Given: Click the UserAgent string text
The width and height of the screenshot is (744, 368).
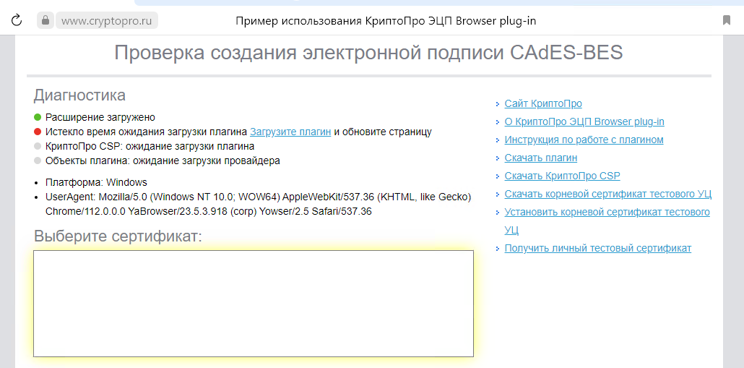Looking at the screenshot, I should pos(258,204).
